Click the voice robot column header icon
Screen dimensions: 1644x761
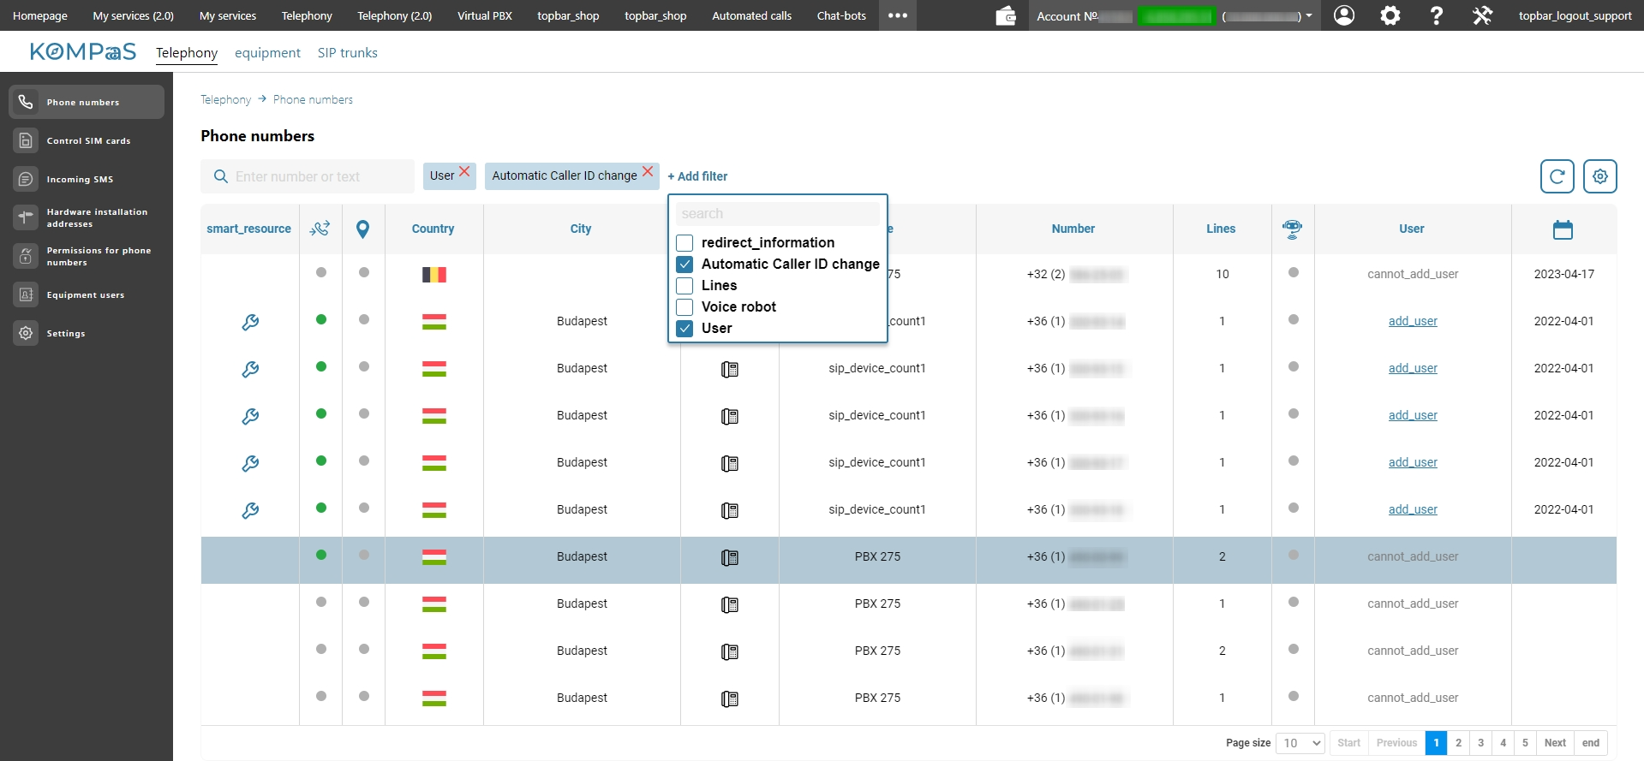tap(1292, 229)
